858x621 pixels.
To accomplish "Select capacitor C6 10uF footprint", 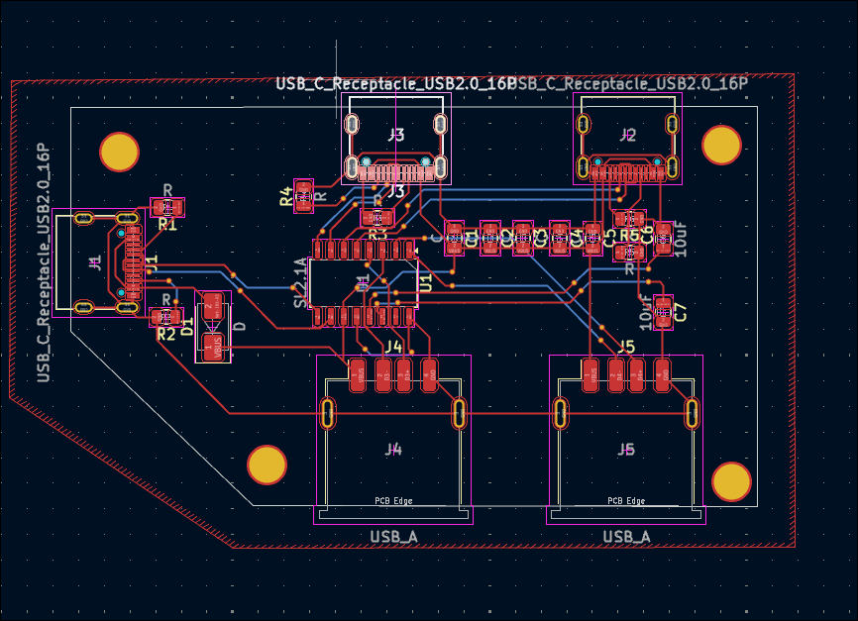I will (x=664, y=237).
